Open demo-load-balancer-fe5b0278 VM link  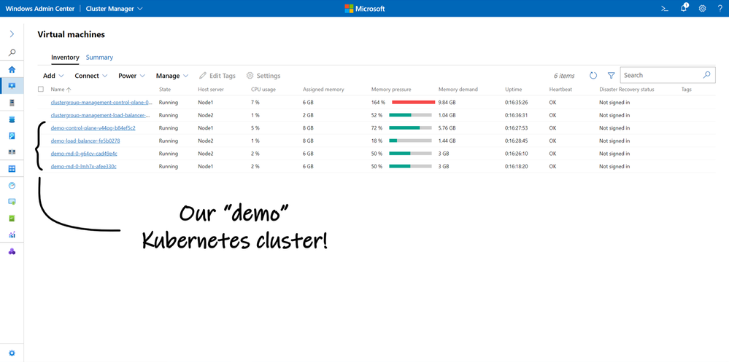(x=85, y=141)
